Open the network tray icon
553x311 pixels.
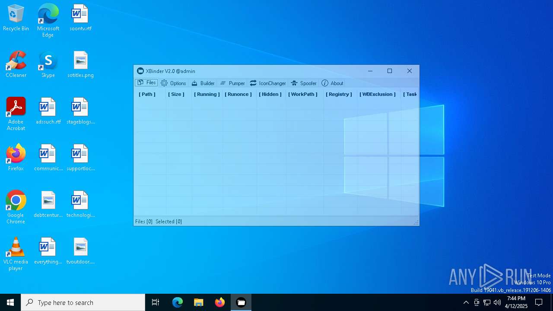click(x=487, y=302)
